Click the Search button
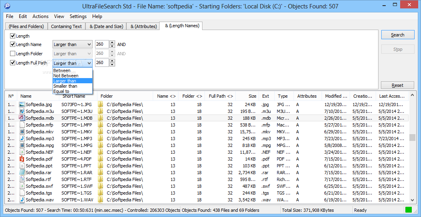 (398, 35)
